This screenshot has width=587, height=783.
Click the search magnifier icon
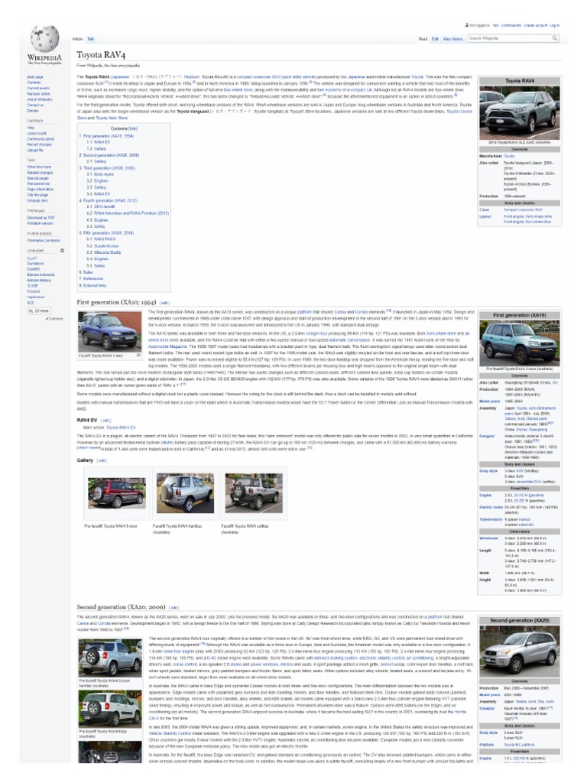point(555,38)
